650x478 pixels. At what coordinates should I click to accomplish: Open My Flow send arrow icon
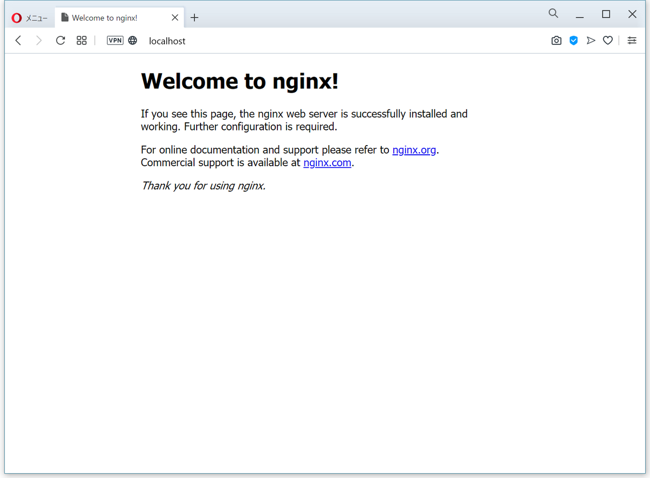(591, 41)
